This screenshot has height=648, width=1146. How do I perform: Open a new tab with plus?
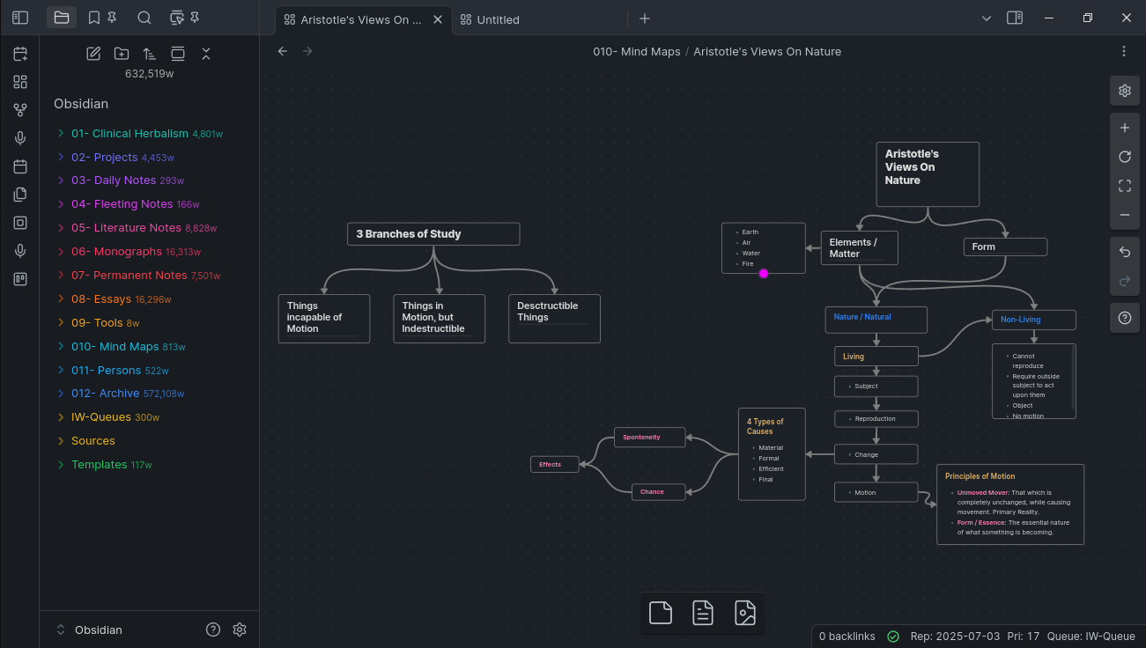tap(645, 18)
